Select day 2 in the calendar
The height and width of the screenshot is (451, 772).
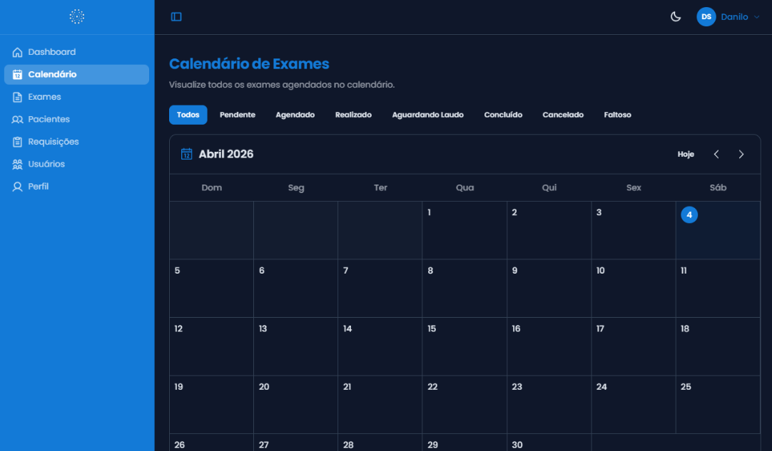click(549, 230)
